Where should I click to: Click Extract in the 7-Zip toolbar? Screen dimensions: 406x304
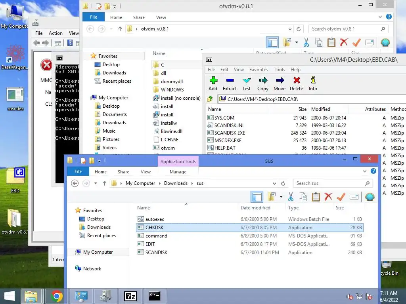[x=230, y=84]
